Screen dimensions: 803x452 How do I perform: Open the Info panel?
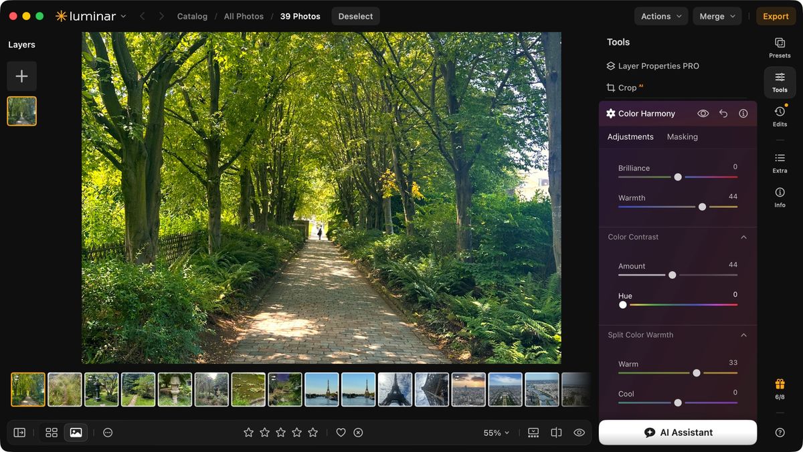pos(780,197)
